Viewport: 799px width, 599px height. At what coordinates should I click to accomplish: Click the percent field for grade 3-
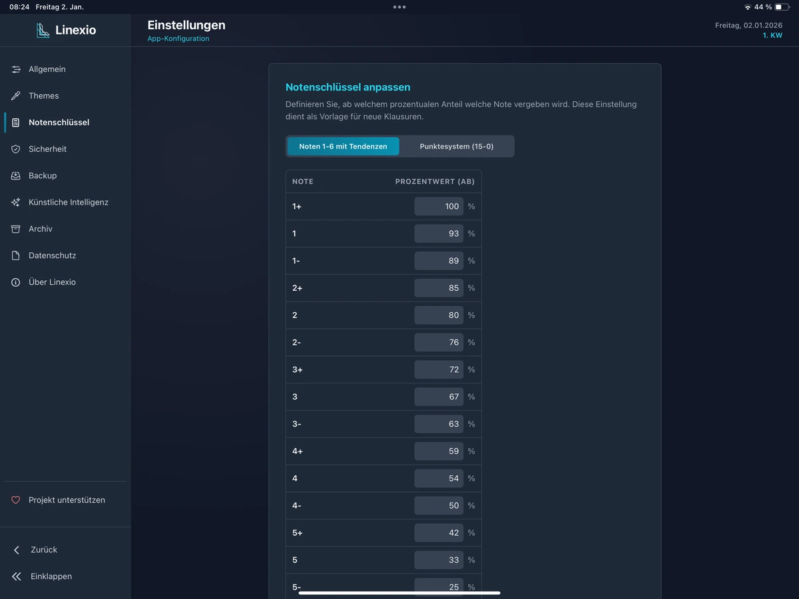point(439,424)
